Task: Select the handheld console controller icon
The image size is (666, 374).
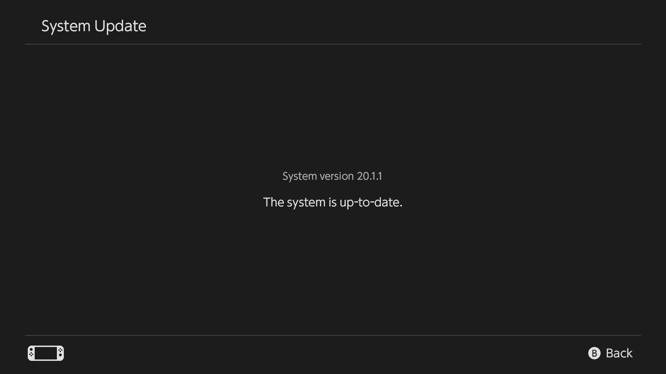Action: pyautogui.click(x=46, y=353)
